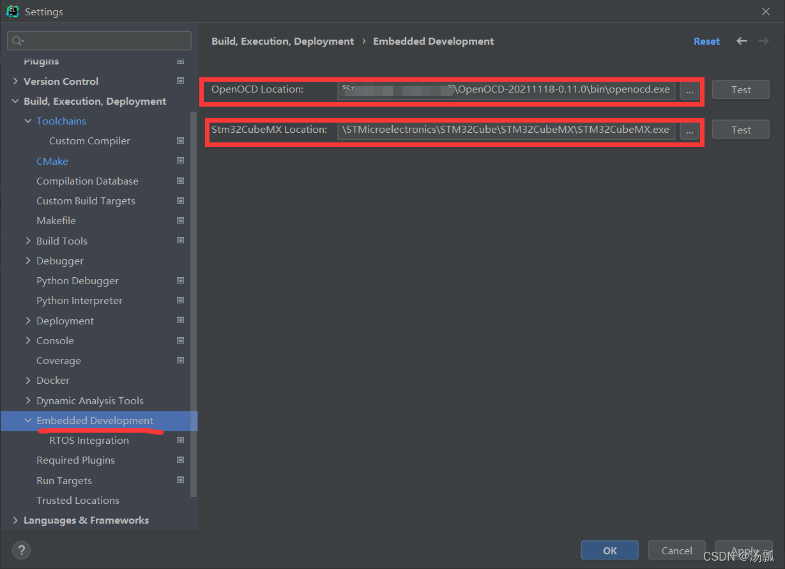
Task: Test the OpenOCD location
Action: pos(741,90)
